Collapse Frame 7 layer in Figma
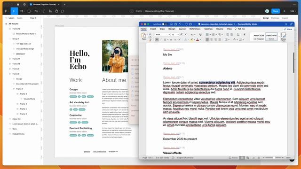Screen dimensions: 301x169 click(x=14, y=89)
